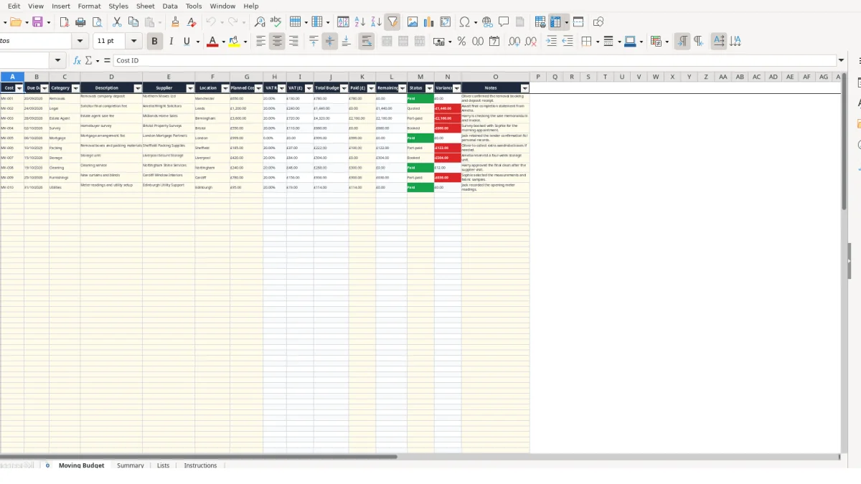The height and width of the screenshot is (484, 861).
Task: Click the Split Window icon
Action: coord(578,22)
